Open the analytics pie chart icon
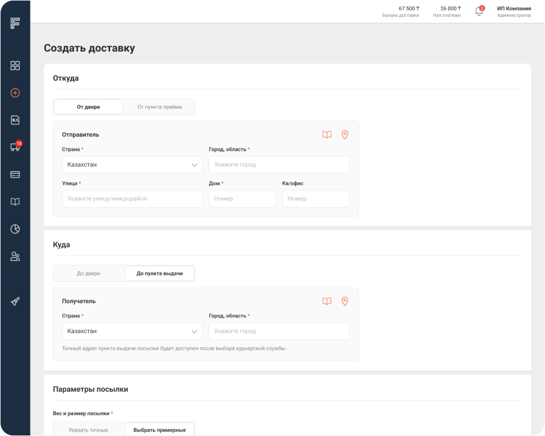The height and width of the screenshot is (436, 545). pos(15,229)
